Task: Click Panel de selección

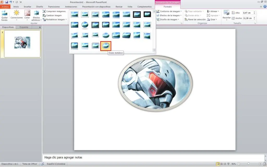Action: click(195, 19)
